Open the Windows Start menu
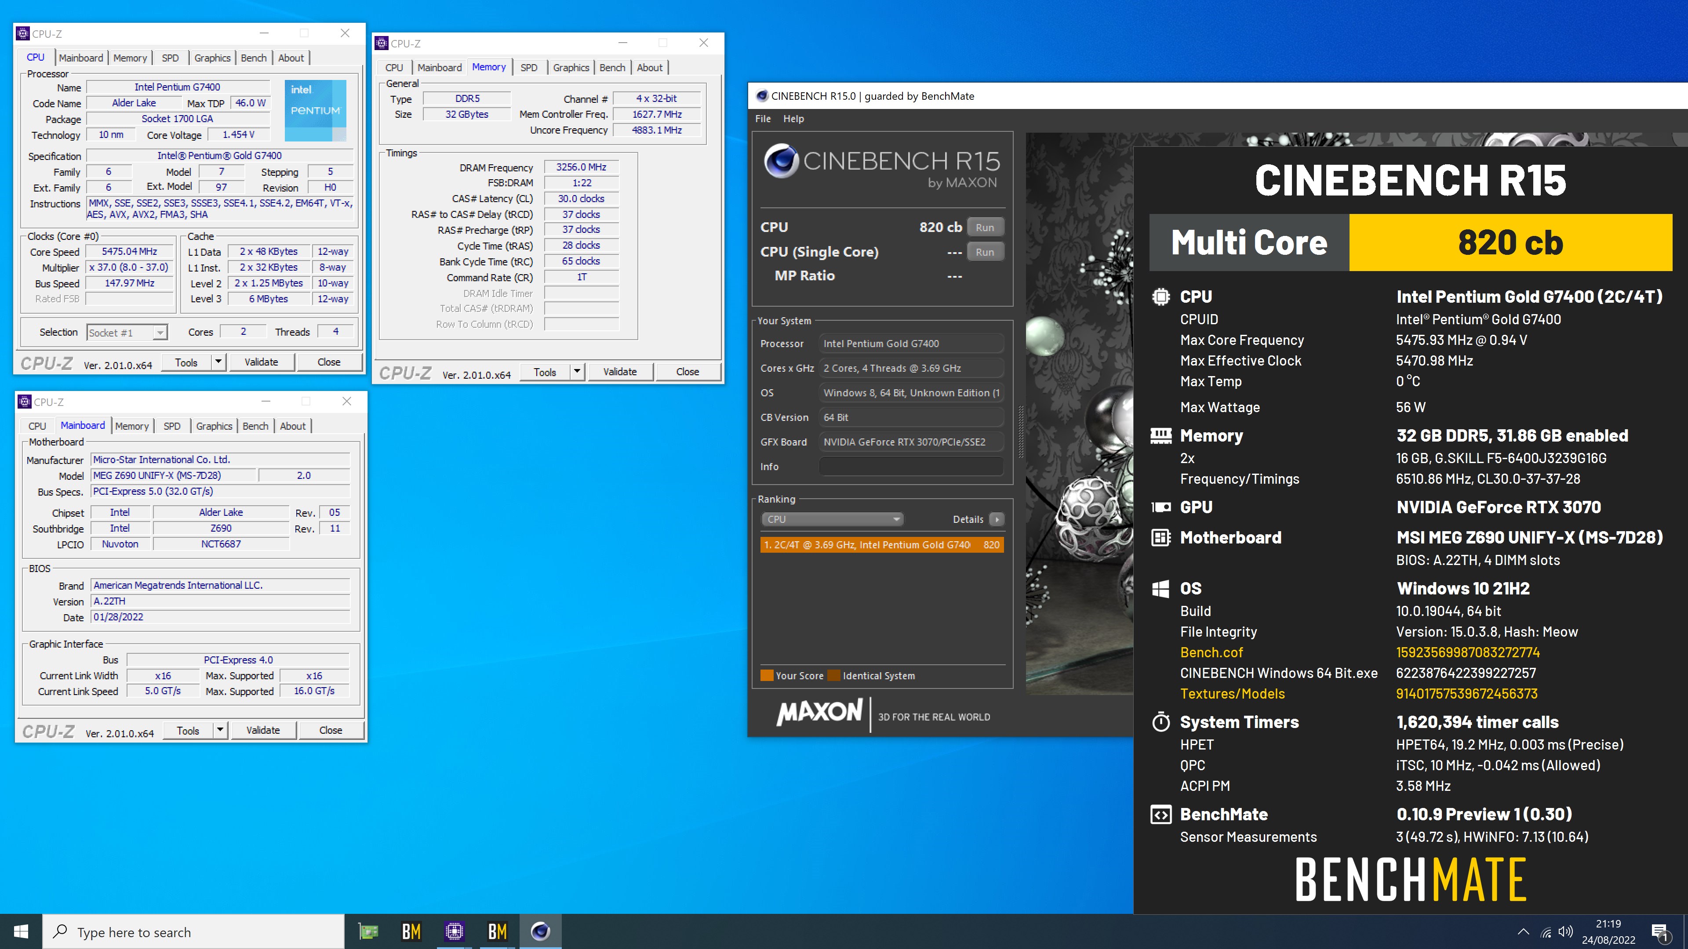 [x=21, y=931]
